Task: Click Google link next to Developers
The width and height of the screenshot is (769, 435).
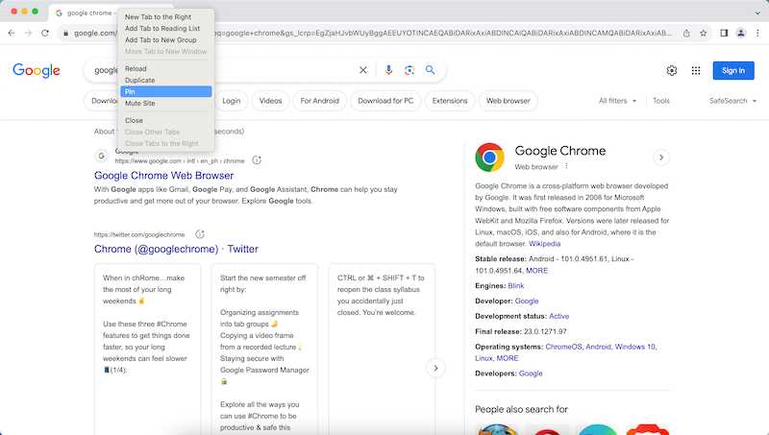Action: pos(531,374)
